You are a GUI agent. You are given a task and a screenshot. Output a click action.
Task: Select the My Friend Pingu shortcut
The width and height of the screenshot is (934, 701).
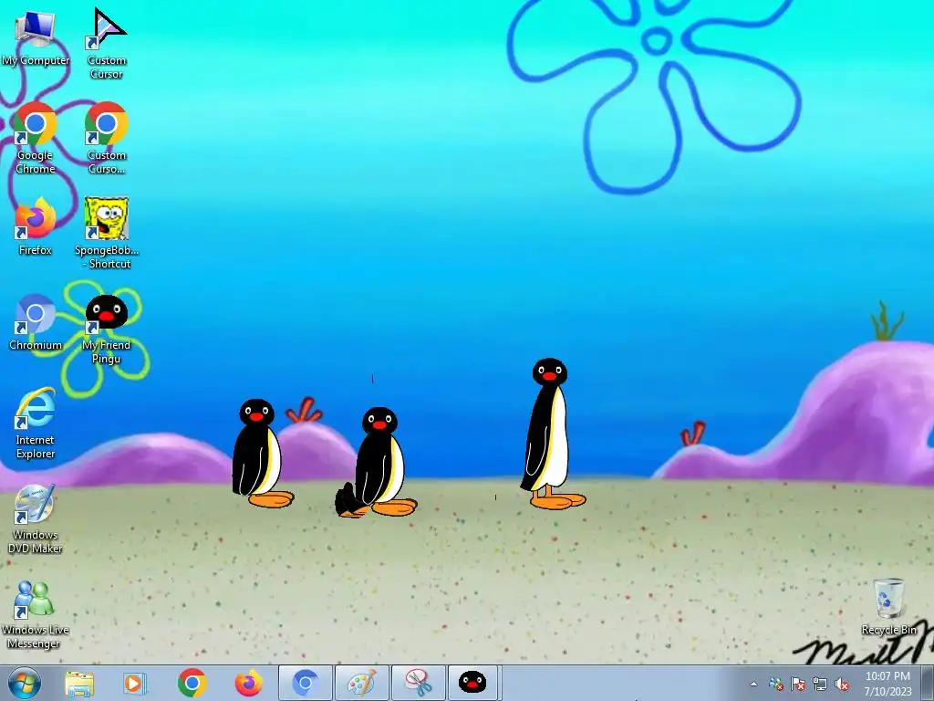[107, 329]
